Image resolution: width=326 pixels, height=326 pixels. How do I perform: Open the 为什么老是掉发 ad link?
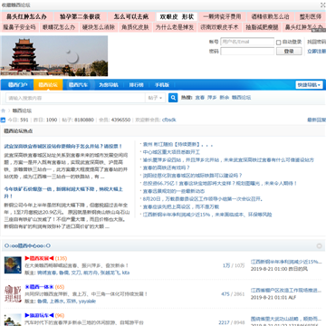click(x=175, y=27)
